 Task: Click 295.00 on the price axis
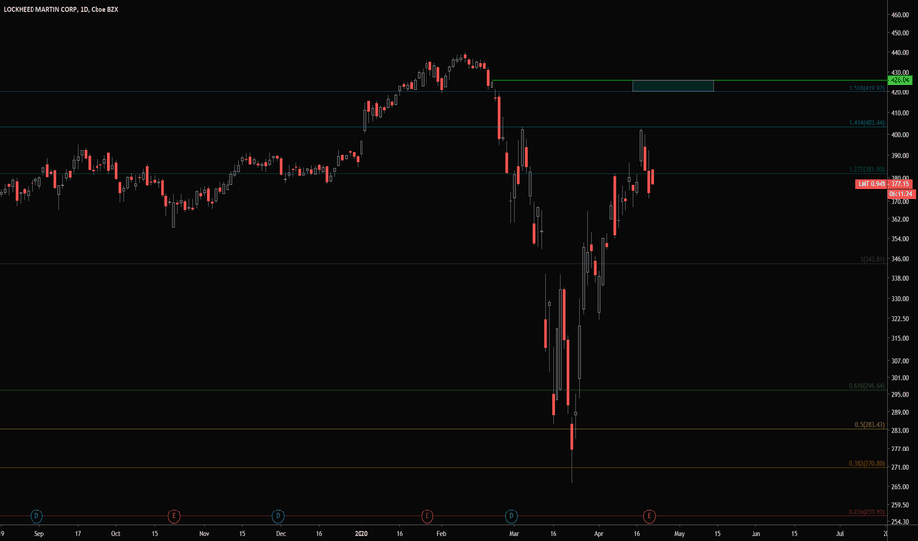[x=900, y=394]
